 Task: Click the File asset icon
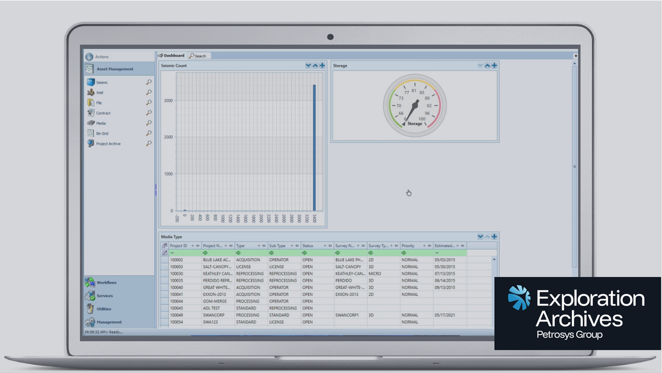pos(90,103)
